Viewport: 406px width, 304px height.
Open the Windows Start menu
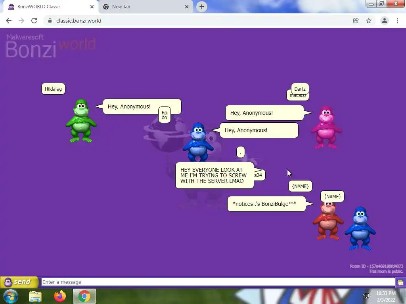(10, 296)
